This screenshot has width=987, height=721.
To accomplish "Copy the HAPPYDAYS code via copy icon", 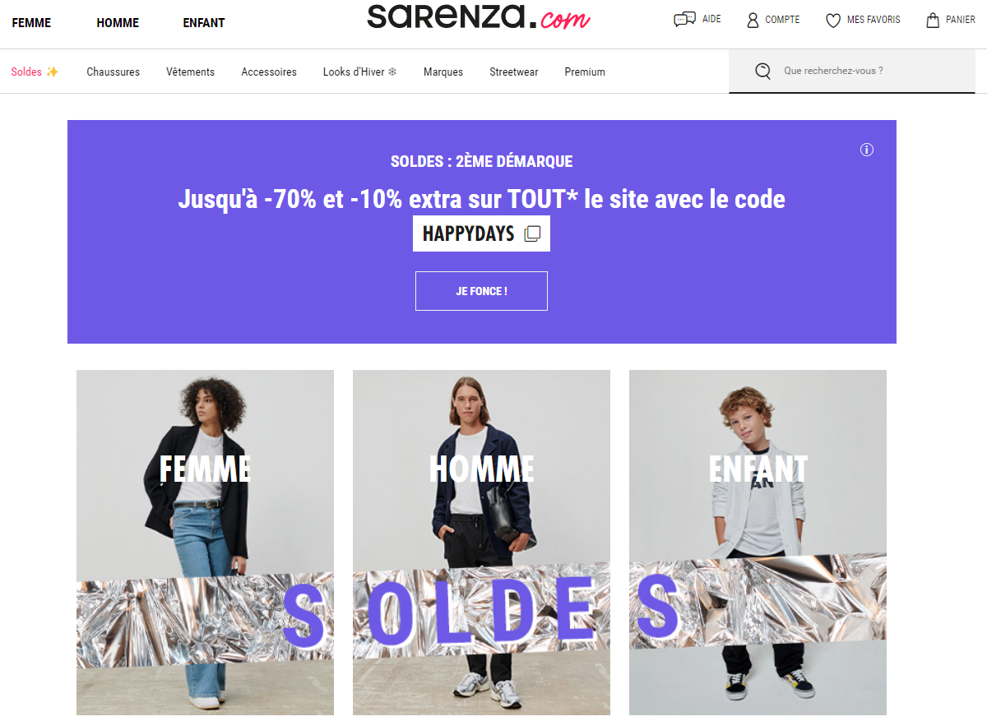I will coord(532,233).
